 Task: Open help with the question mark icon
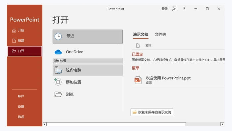[184, 9]
